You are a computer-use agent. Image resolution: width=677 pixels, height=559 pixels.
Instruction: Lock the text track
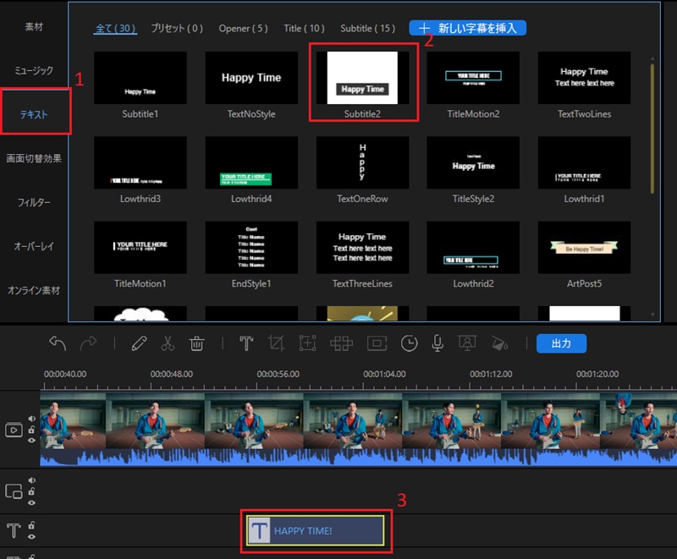(31, 525)
